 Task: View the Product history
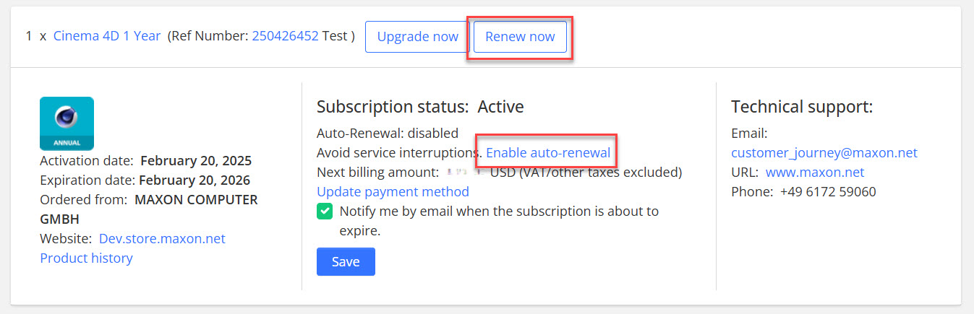click(86, 258)
